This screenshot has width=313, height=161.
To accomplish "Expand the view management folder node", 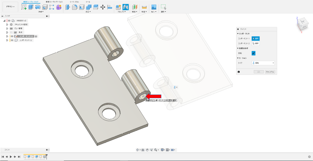I will (7, 28).
